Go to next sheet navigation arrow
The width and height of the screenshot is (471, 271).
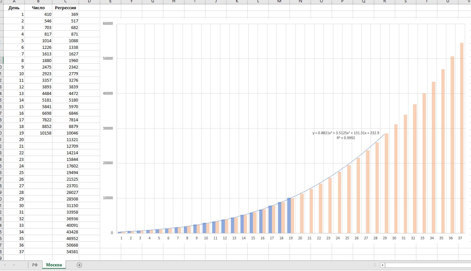pos(14,265)
